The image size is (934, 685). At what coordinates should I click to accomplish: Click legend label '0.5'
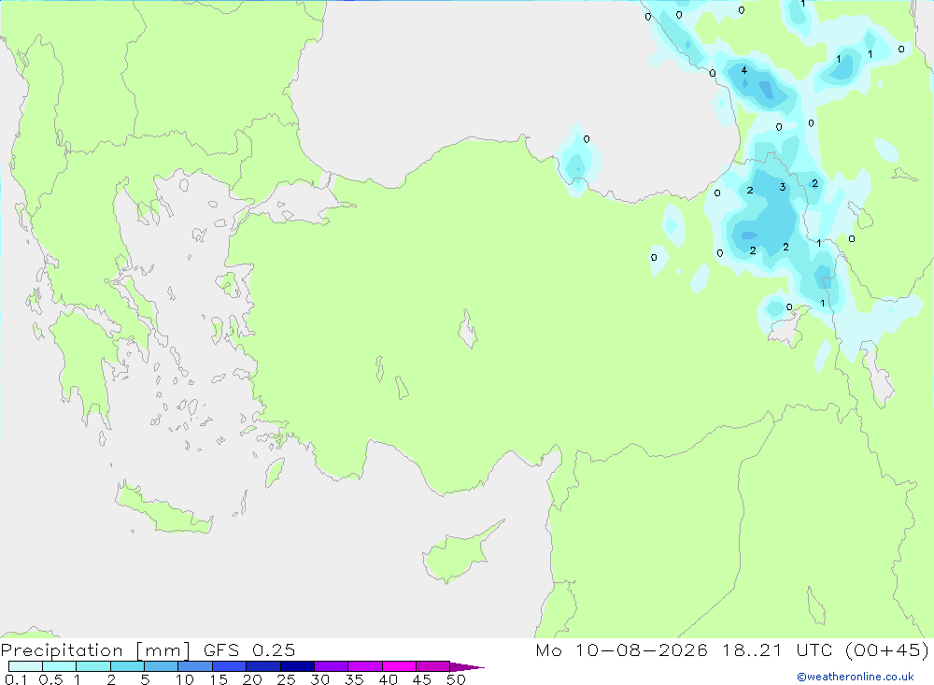pyautogui.click(x=50, y=679)
